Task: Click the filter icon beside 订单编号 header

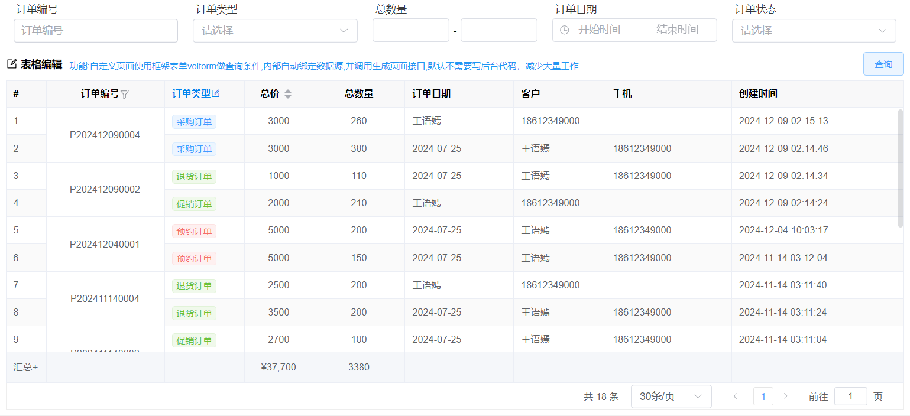Action: (125, 94)
